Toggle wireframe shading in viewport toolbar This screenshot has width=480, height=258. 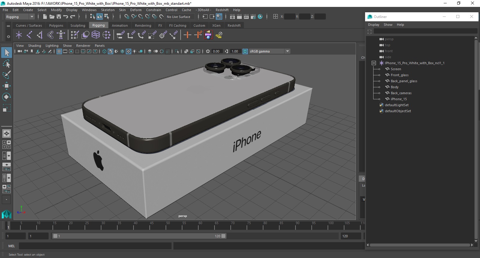point(104,51)
